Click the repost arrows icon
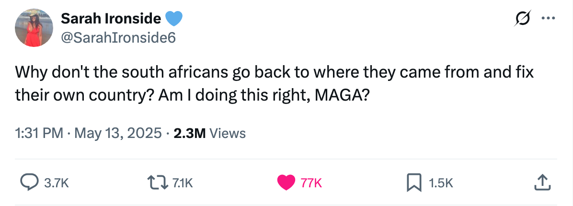This screenshot has width=573, height=206. click(x=157, y=182)
